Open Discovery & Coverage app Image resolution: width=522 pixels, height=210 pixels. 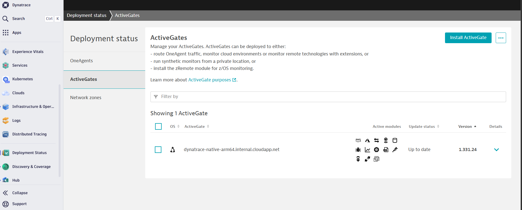(x=31, y=167)
